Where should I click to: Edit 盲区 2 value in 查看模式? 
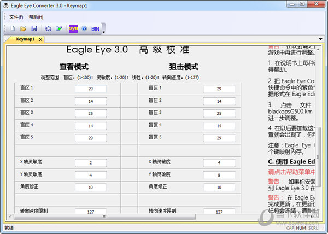pyautogui.click(x=91, y=101)
